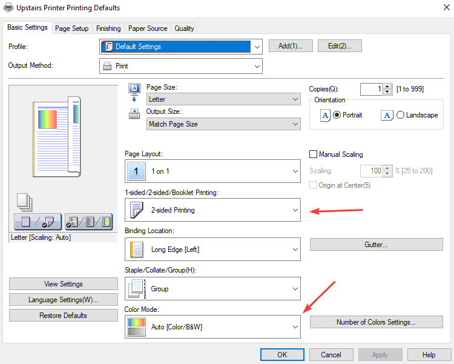
Task: Select Portrait orientation radio button
Action: click(337, 115)
